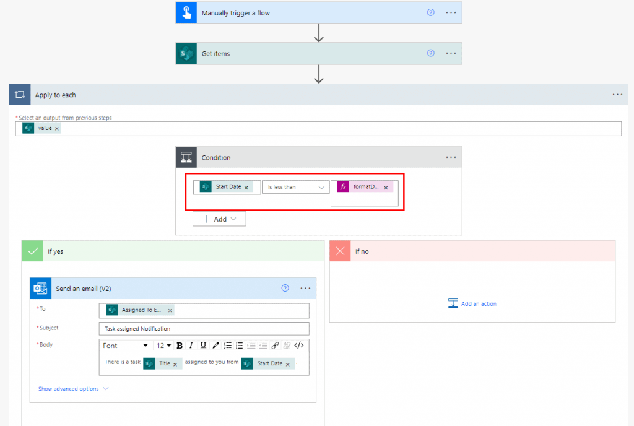Click Add an action under If no
The width and height of the screenshot is (634, 426).
[x=472, y=303]
